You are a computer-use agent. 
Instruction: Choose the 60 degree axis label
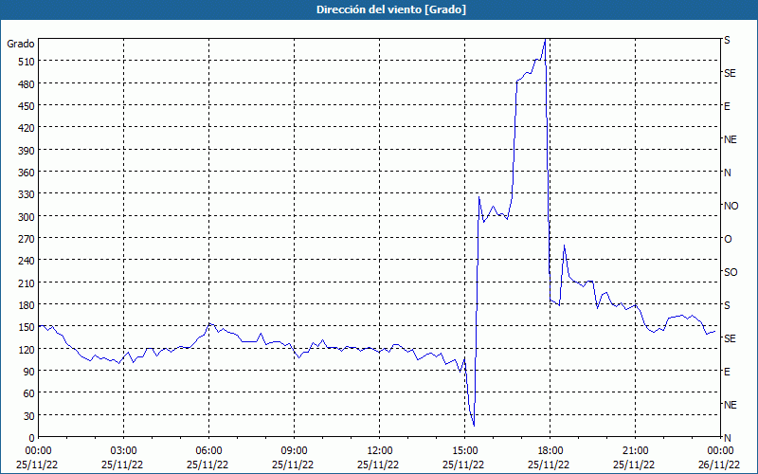29,393
